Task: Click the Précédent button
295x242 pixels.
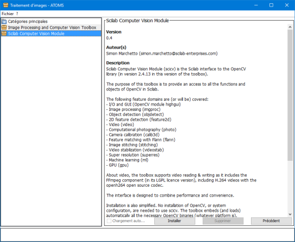Action: pos(271,221)
